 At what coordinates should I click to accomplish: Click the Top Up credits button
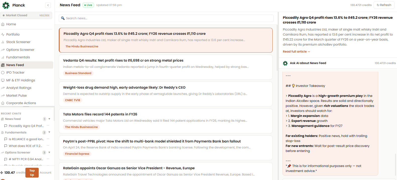[x=32, y=173]
